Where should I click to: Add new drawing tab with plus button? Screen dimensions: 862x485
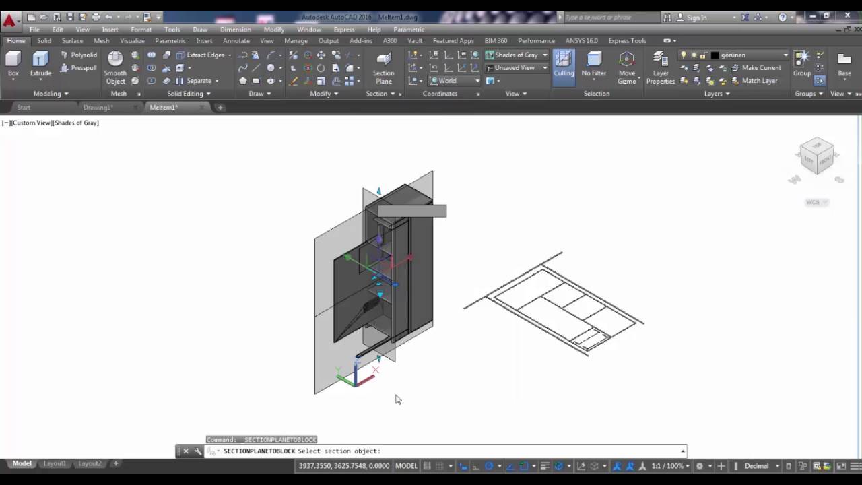pos(220,108)
